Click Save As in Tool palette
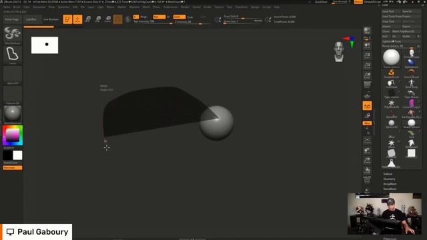427x240 pixels. point(411,11)
